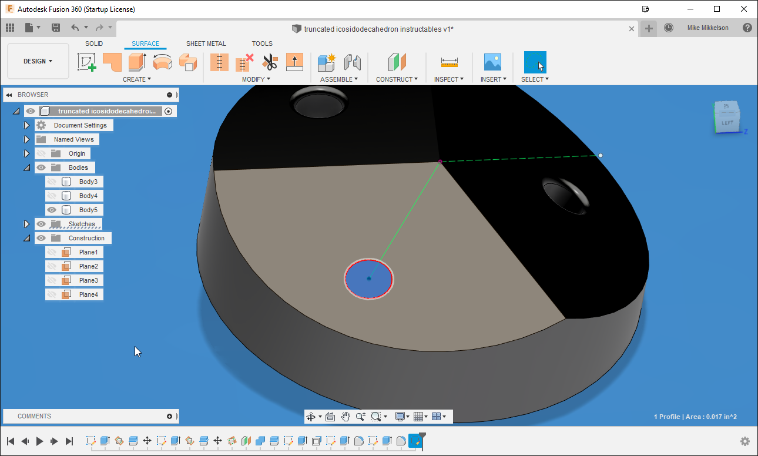758x456 pixels.
Task: Switch to the Sheet Metal tab
Action: point(206,43)
